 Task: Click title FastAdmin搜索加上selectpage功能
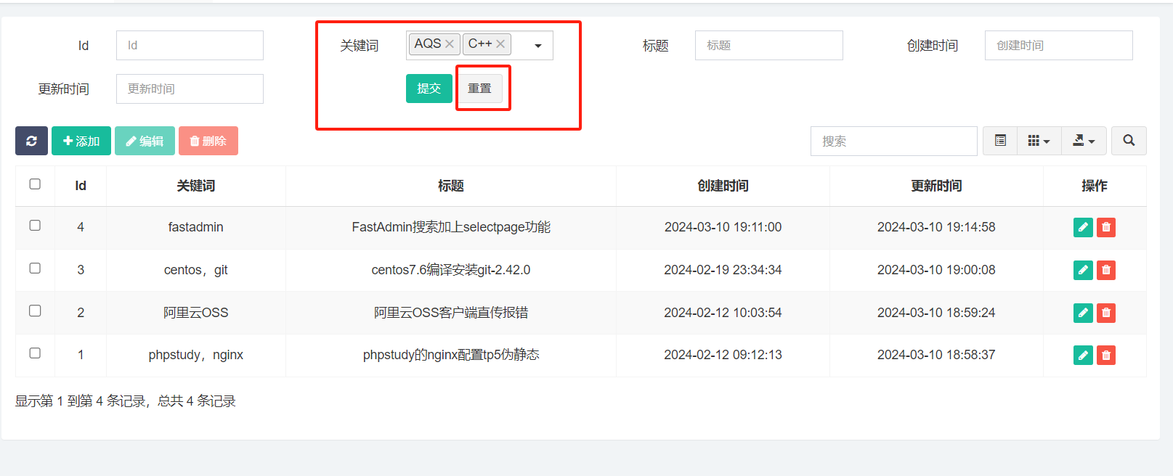[451, 227]
